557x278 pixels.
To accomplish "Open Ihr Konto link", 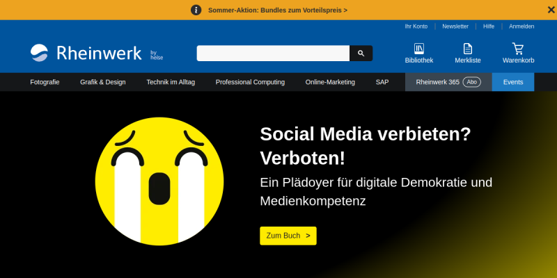I will [x=416, y=26].
